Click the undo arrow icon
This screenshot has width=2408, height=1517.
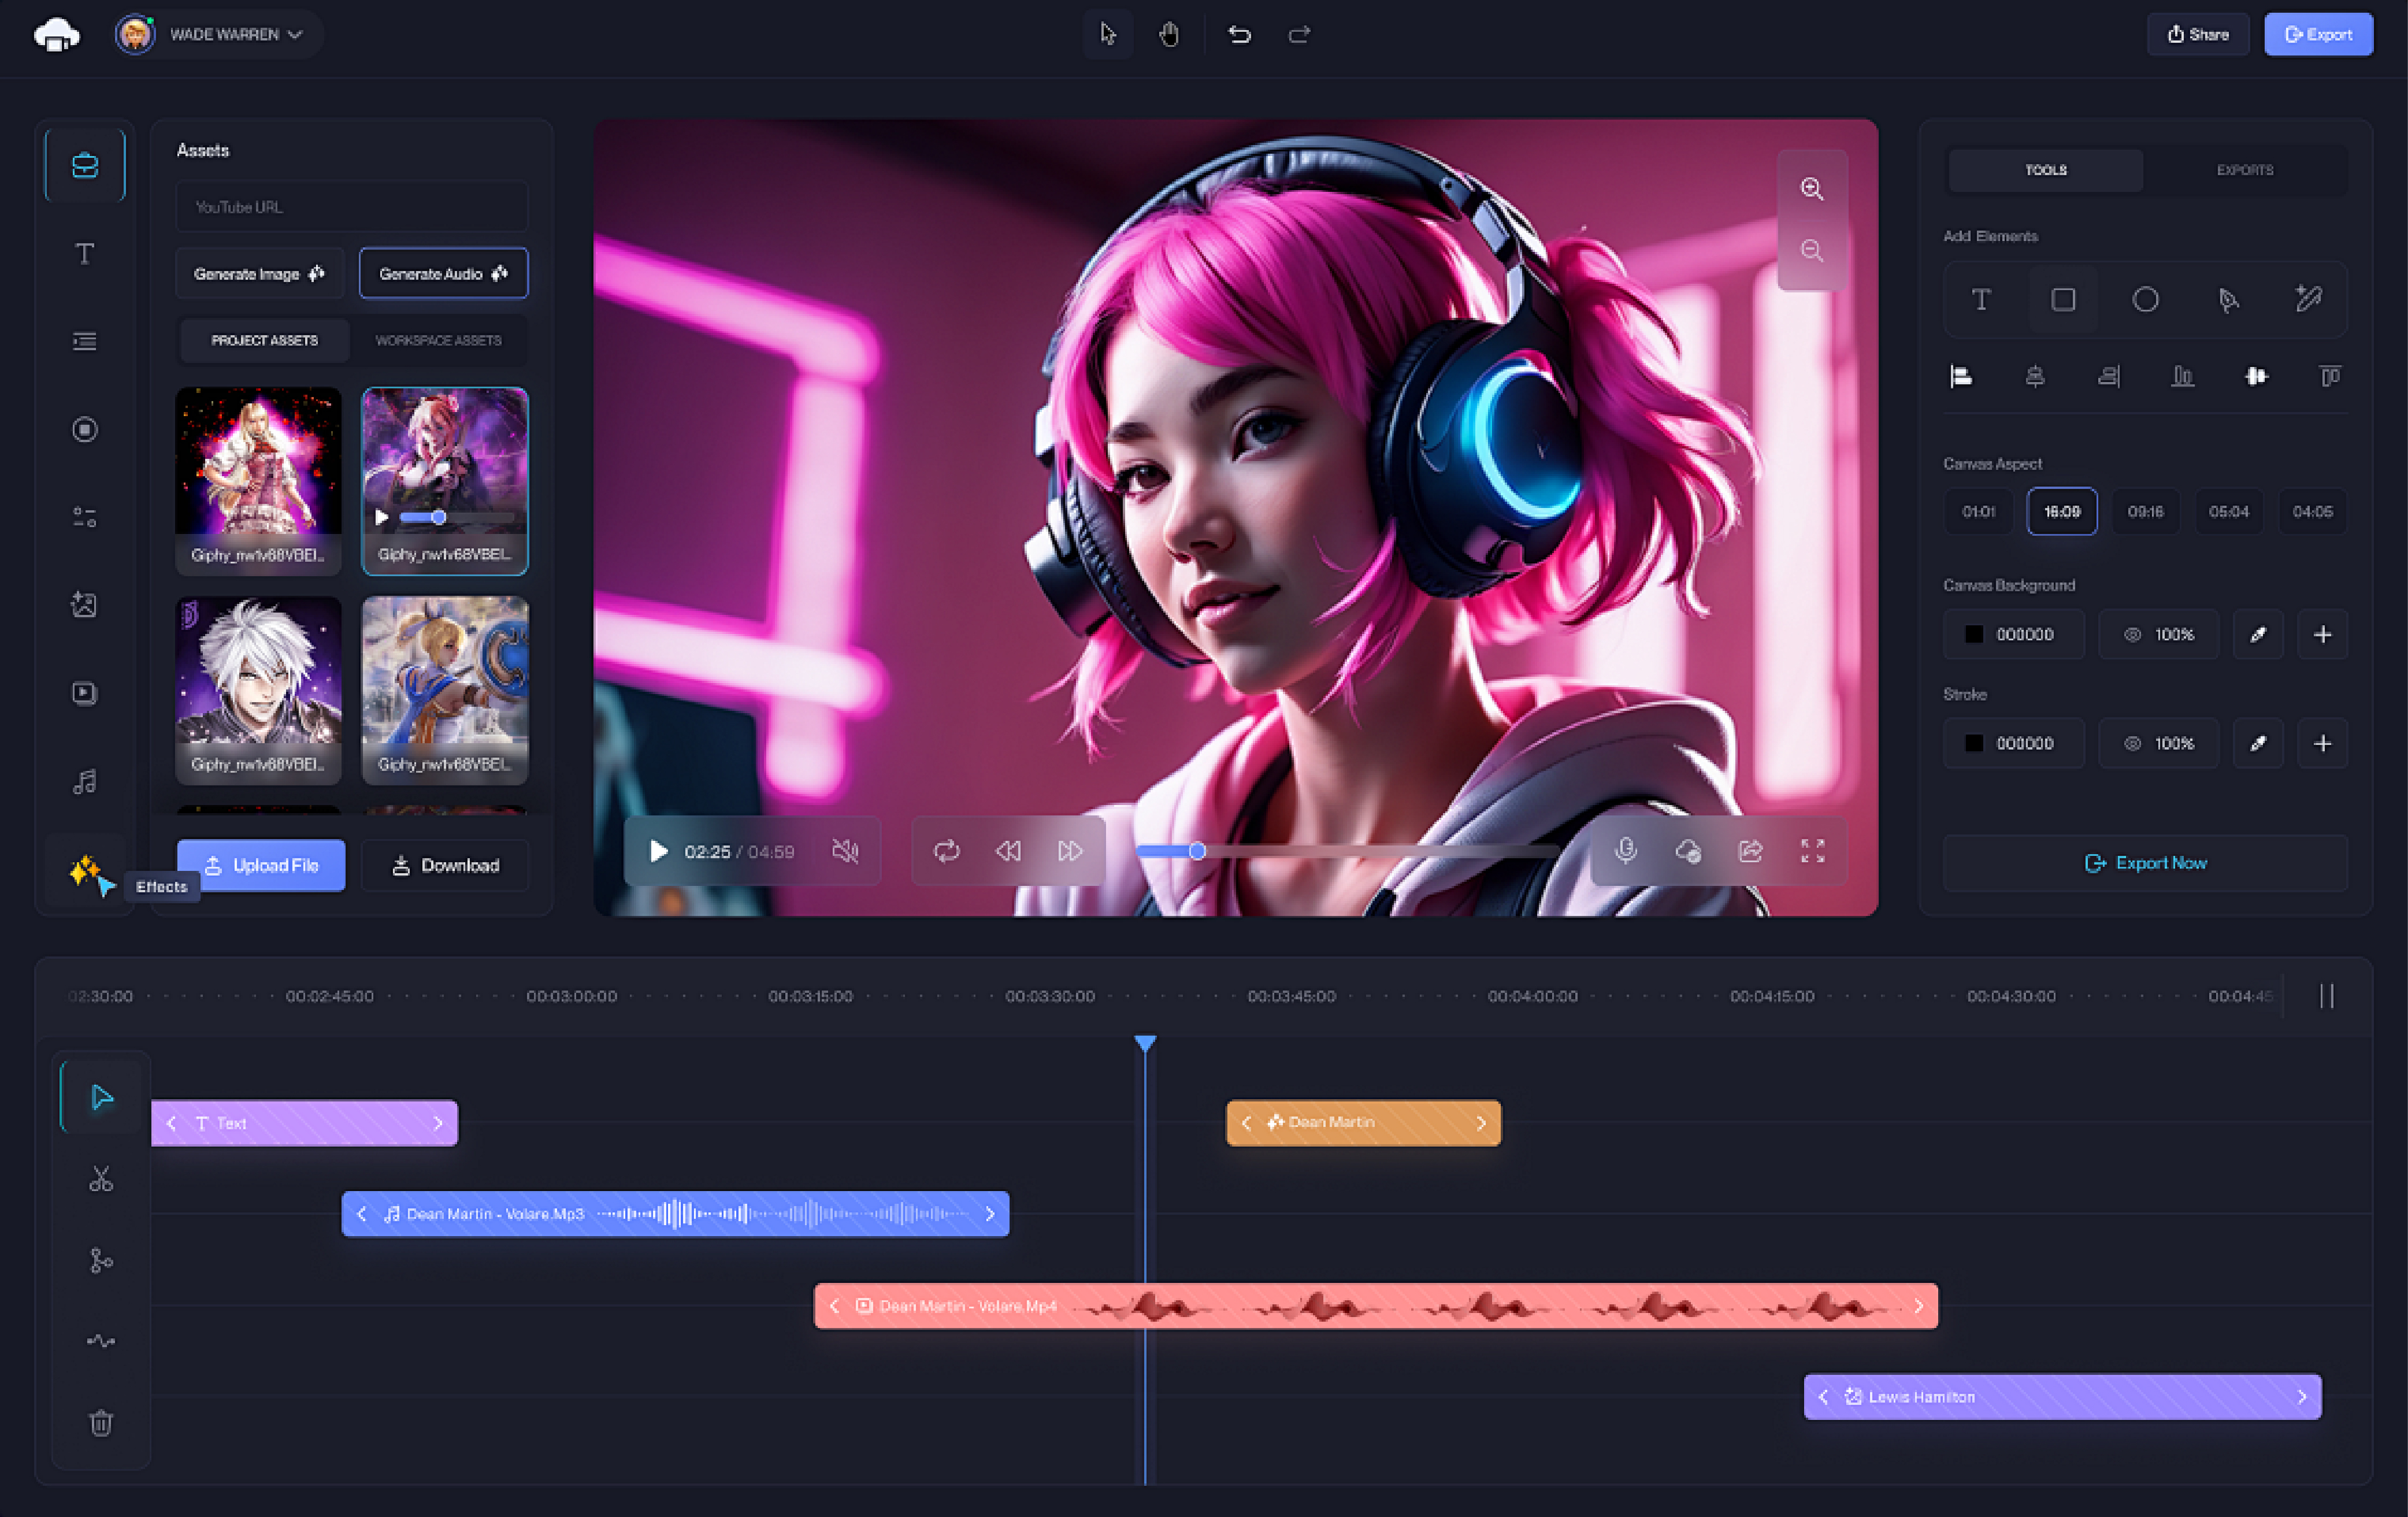point(1239,35)
